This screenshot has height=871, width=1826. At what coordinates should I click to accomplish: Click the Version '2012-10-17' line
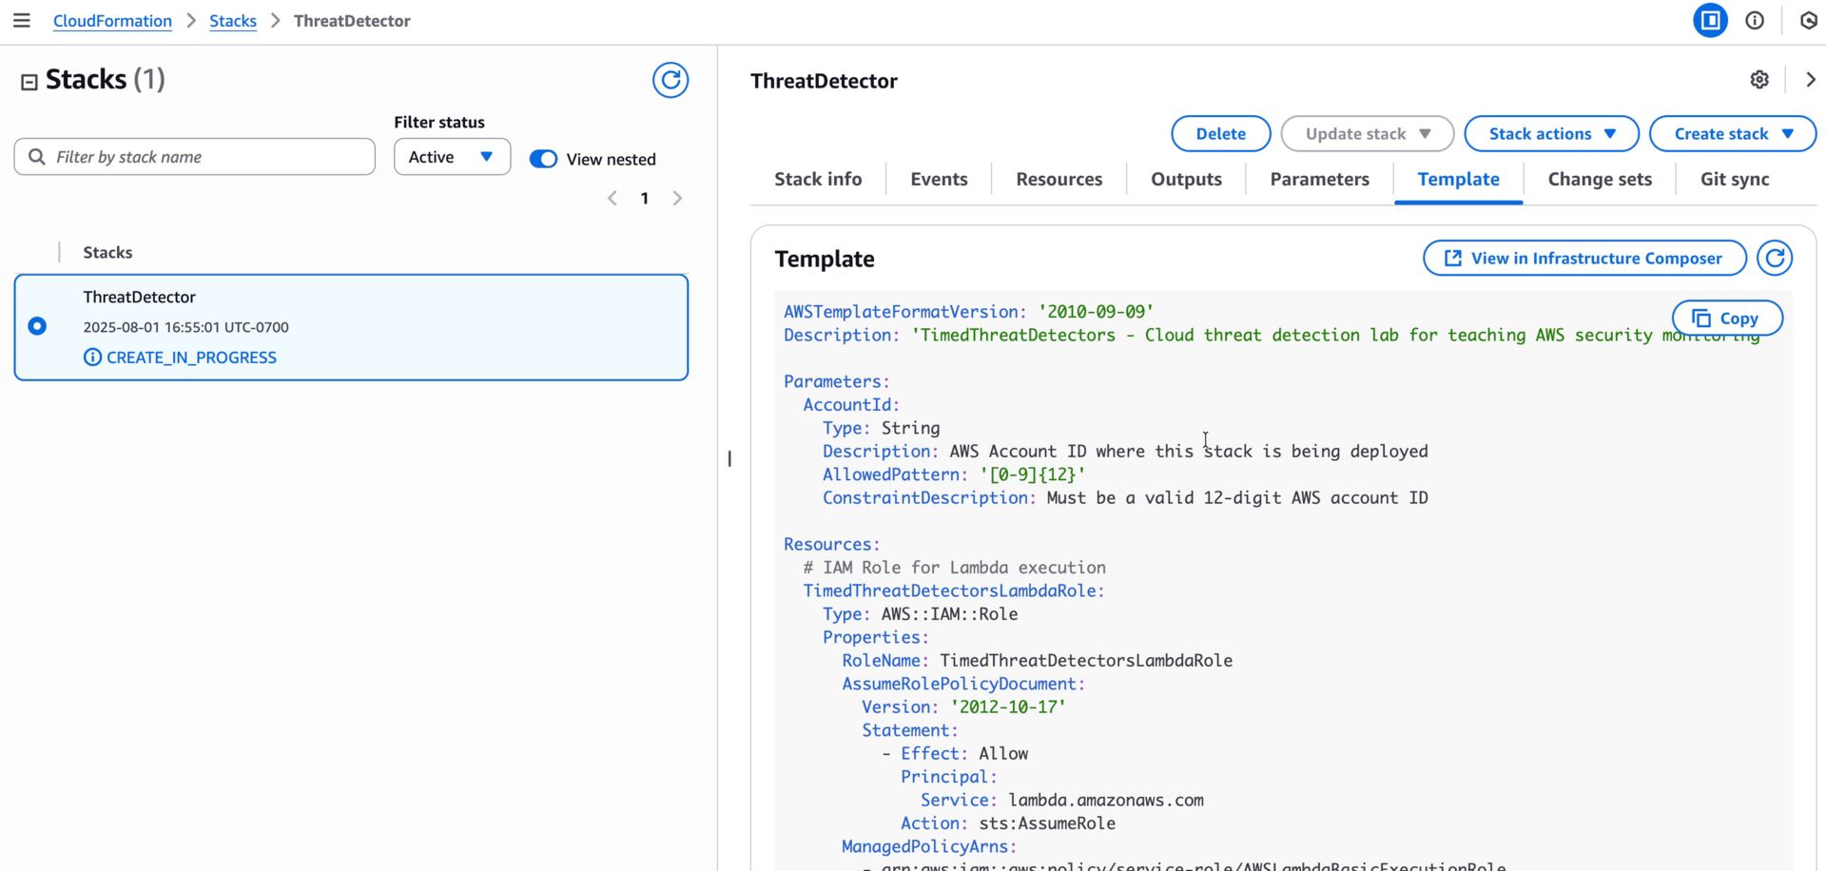[x=963, y=707]
